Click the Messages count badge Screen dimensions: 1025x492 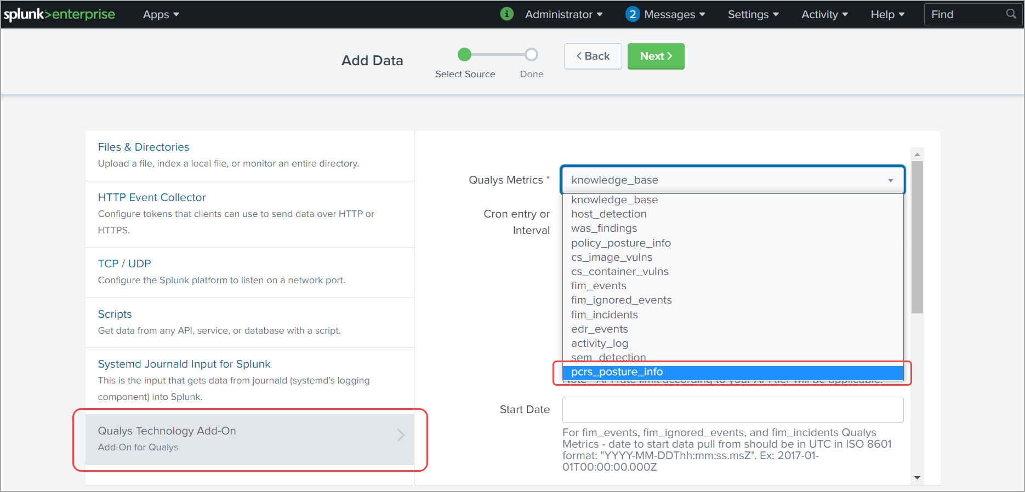click(x=632, y=14)
